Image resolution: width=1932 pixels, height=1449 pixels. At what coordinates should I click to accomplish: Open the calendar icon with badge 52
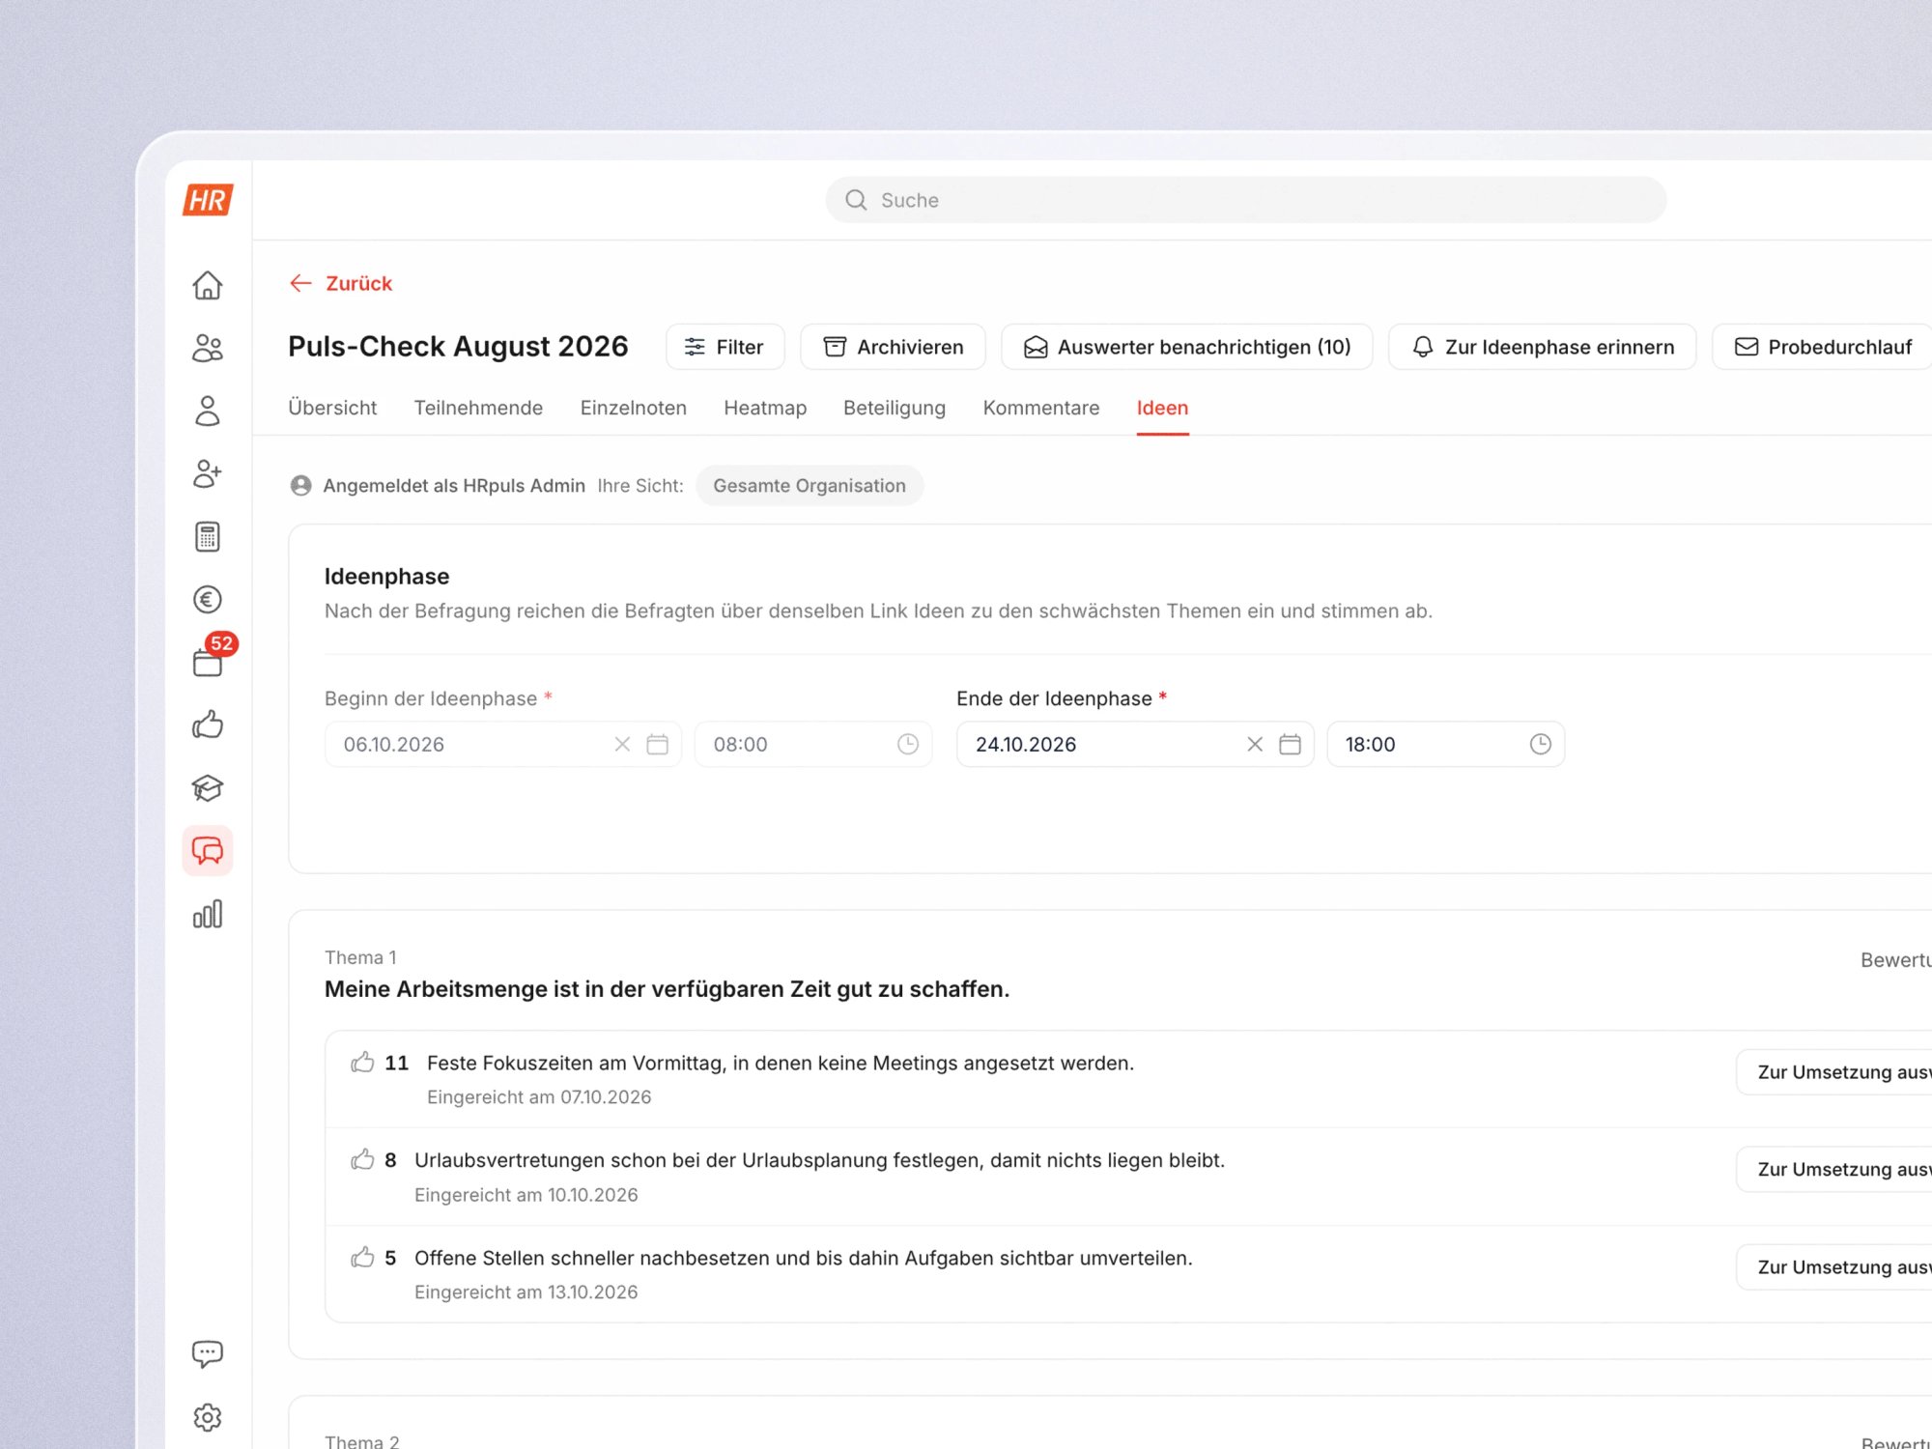pos(207,662)
